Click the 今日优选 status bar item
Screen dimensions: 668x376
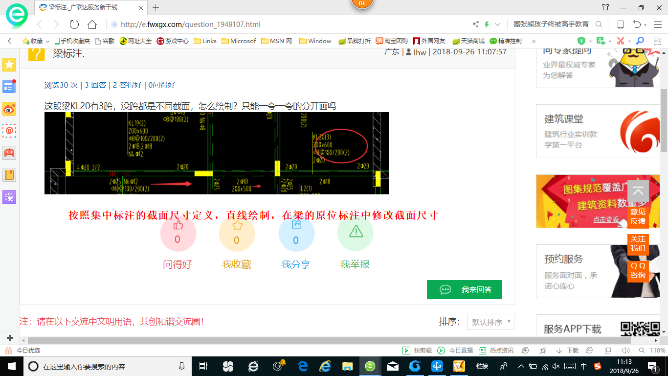pos(22,351)
